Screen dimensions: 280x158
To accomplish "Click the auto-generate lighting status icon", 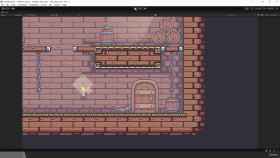I will [x=274, y=151].
